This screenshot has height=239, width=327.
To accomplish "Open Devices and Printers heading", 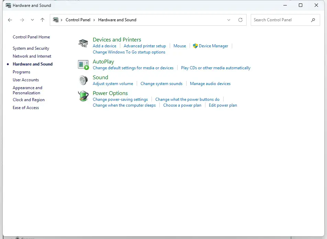I will (x=117, y=39).
